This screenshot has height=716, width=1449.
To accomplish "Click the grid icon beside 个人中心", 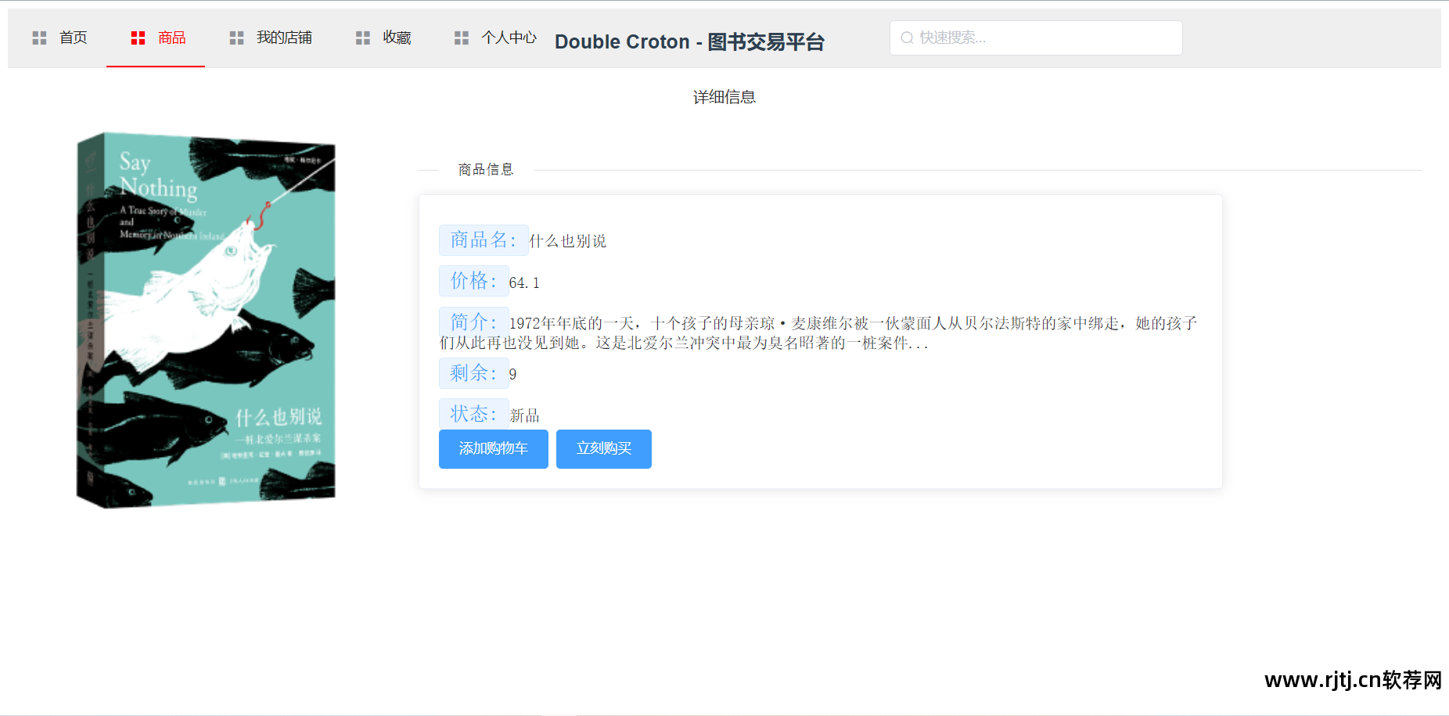I will [461, 38].
